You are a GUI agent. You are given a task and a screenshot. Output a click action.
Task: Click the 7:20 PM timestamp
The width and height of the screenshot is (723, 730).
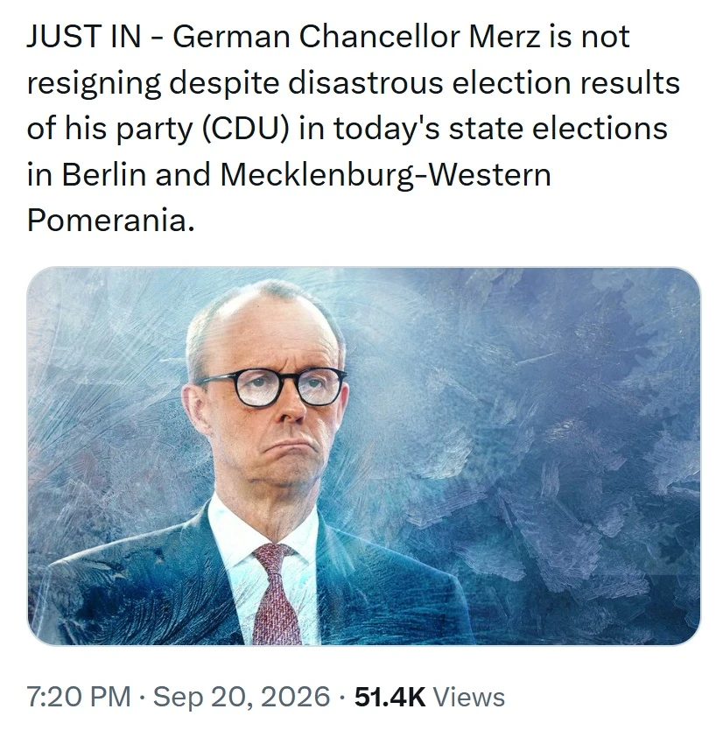point(79,697)
